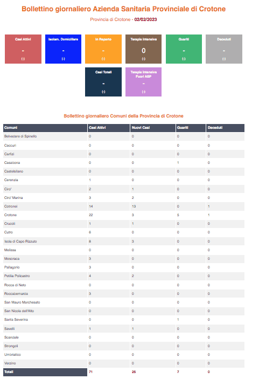The image size is (280, 386).
Task: Open the purple Terapia Intensiva Fuori ASP tile
Action: pos(144,82)
